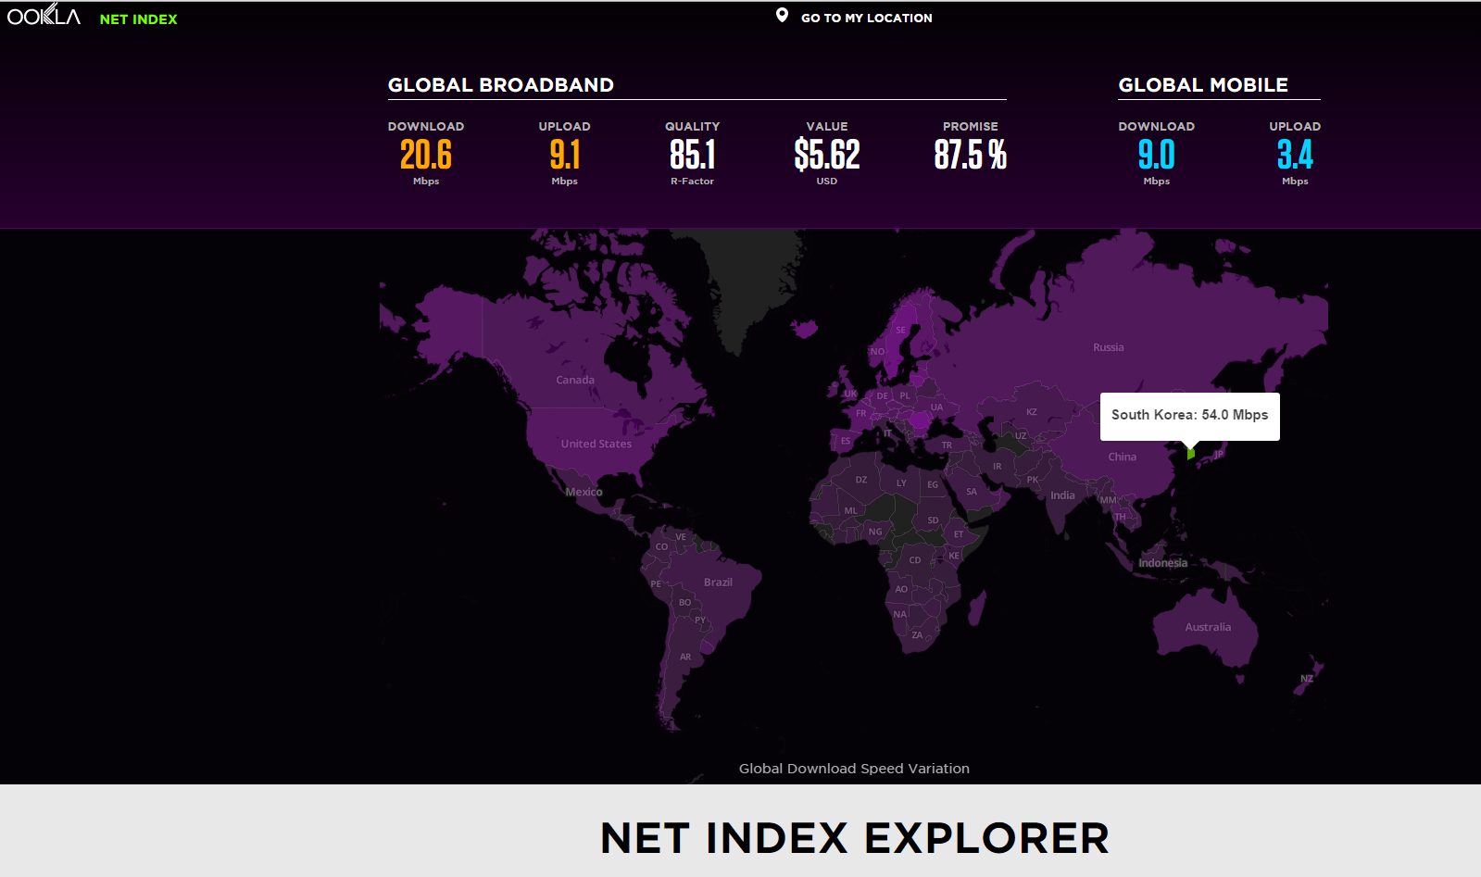Click the AR label for Argentina

[x=685, y=658]
